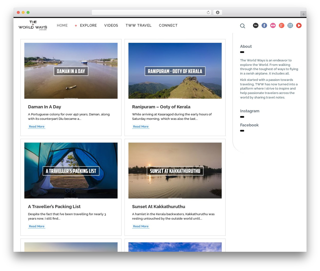Click The World Ways logo
Screen dimensions: 320x271
tap(33, 25)
